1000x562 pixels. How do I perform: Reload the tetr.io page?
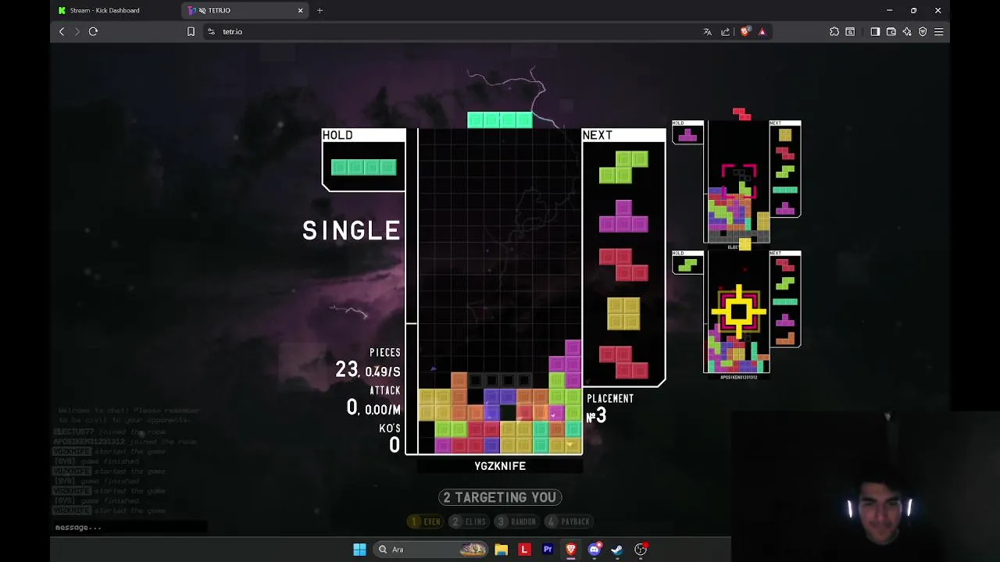coord(93,31)
